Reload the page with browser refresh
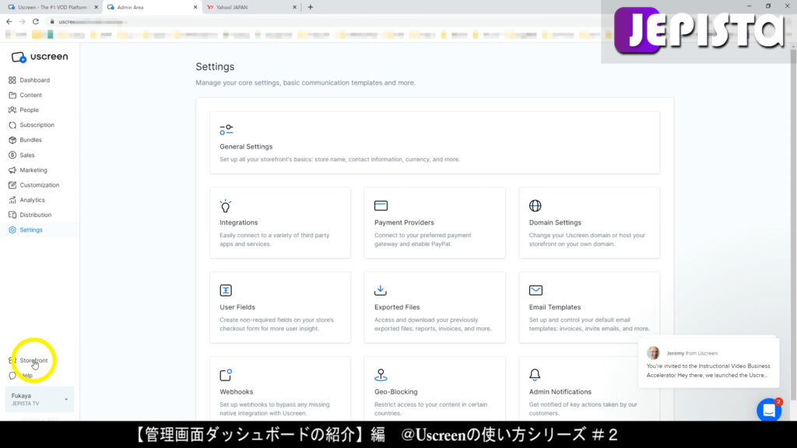The height and width of the screenshot is (448, 797). click(36, 21)
